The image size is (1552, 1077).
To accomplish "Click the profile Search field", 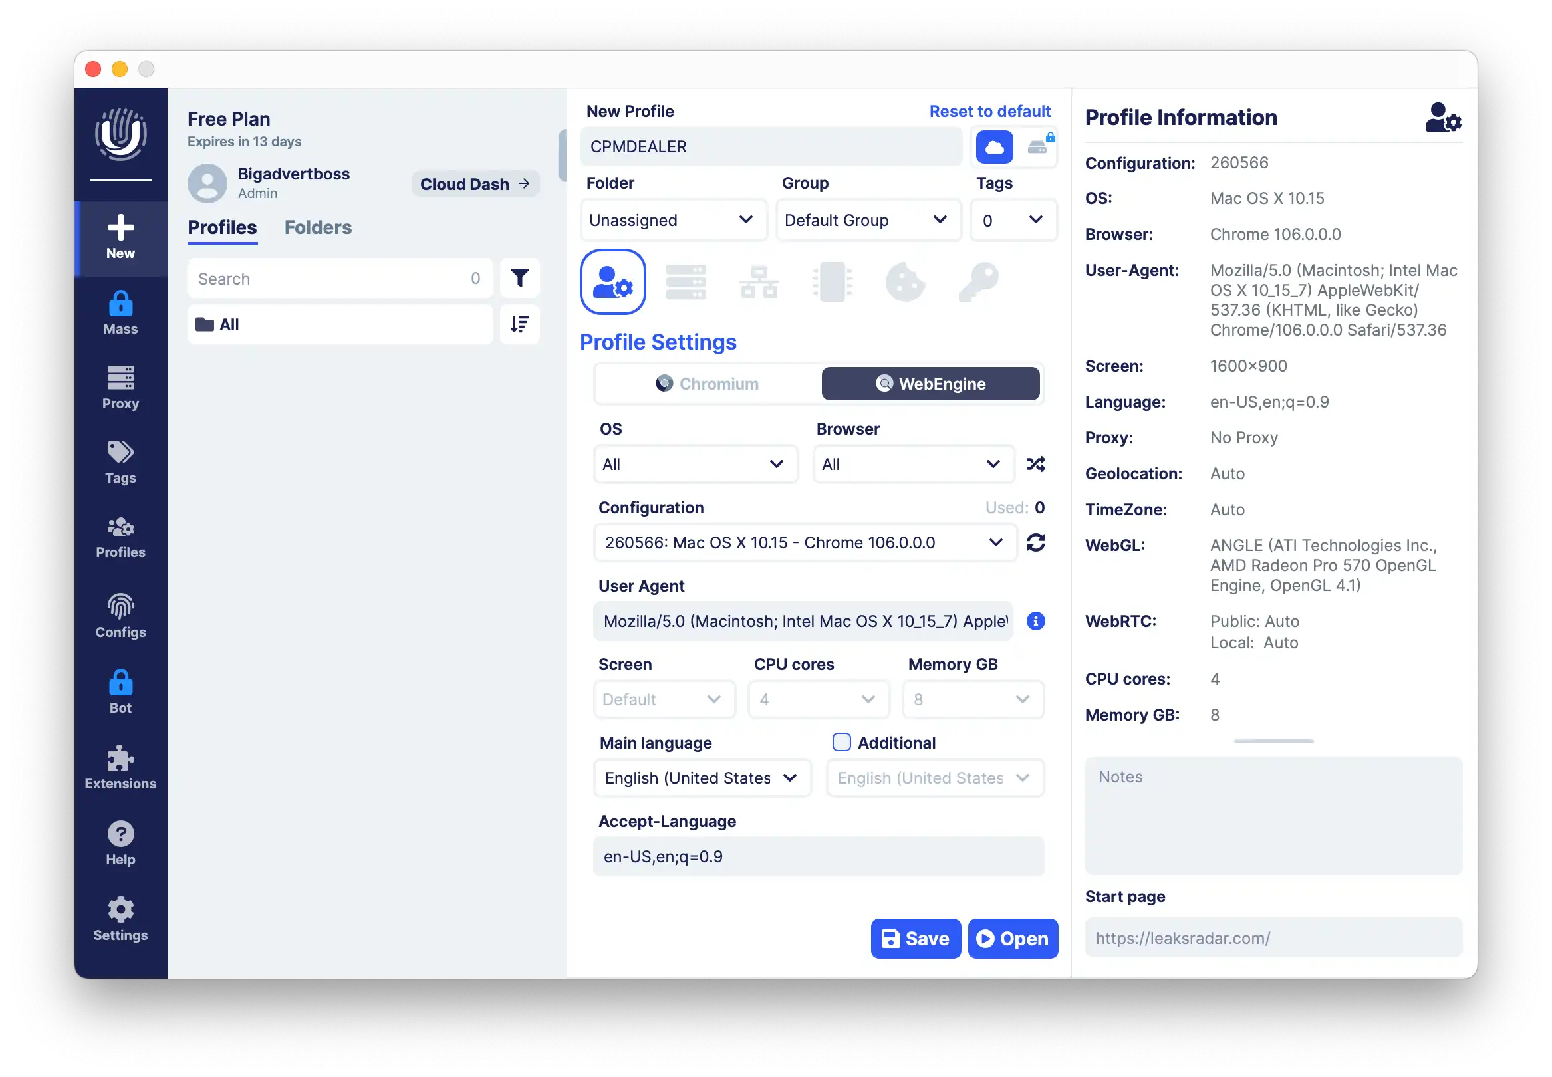I will click(x=340, y=278).
